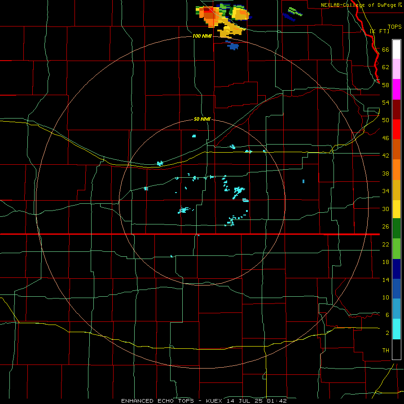Pick the magenta swatch in the color scale
The width and height of the screenshot is (404, 404).
[396, 89]
